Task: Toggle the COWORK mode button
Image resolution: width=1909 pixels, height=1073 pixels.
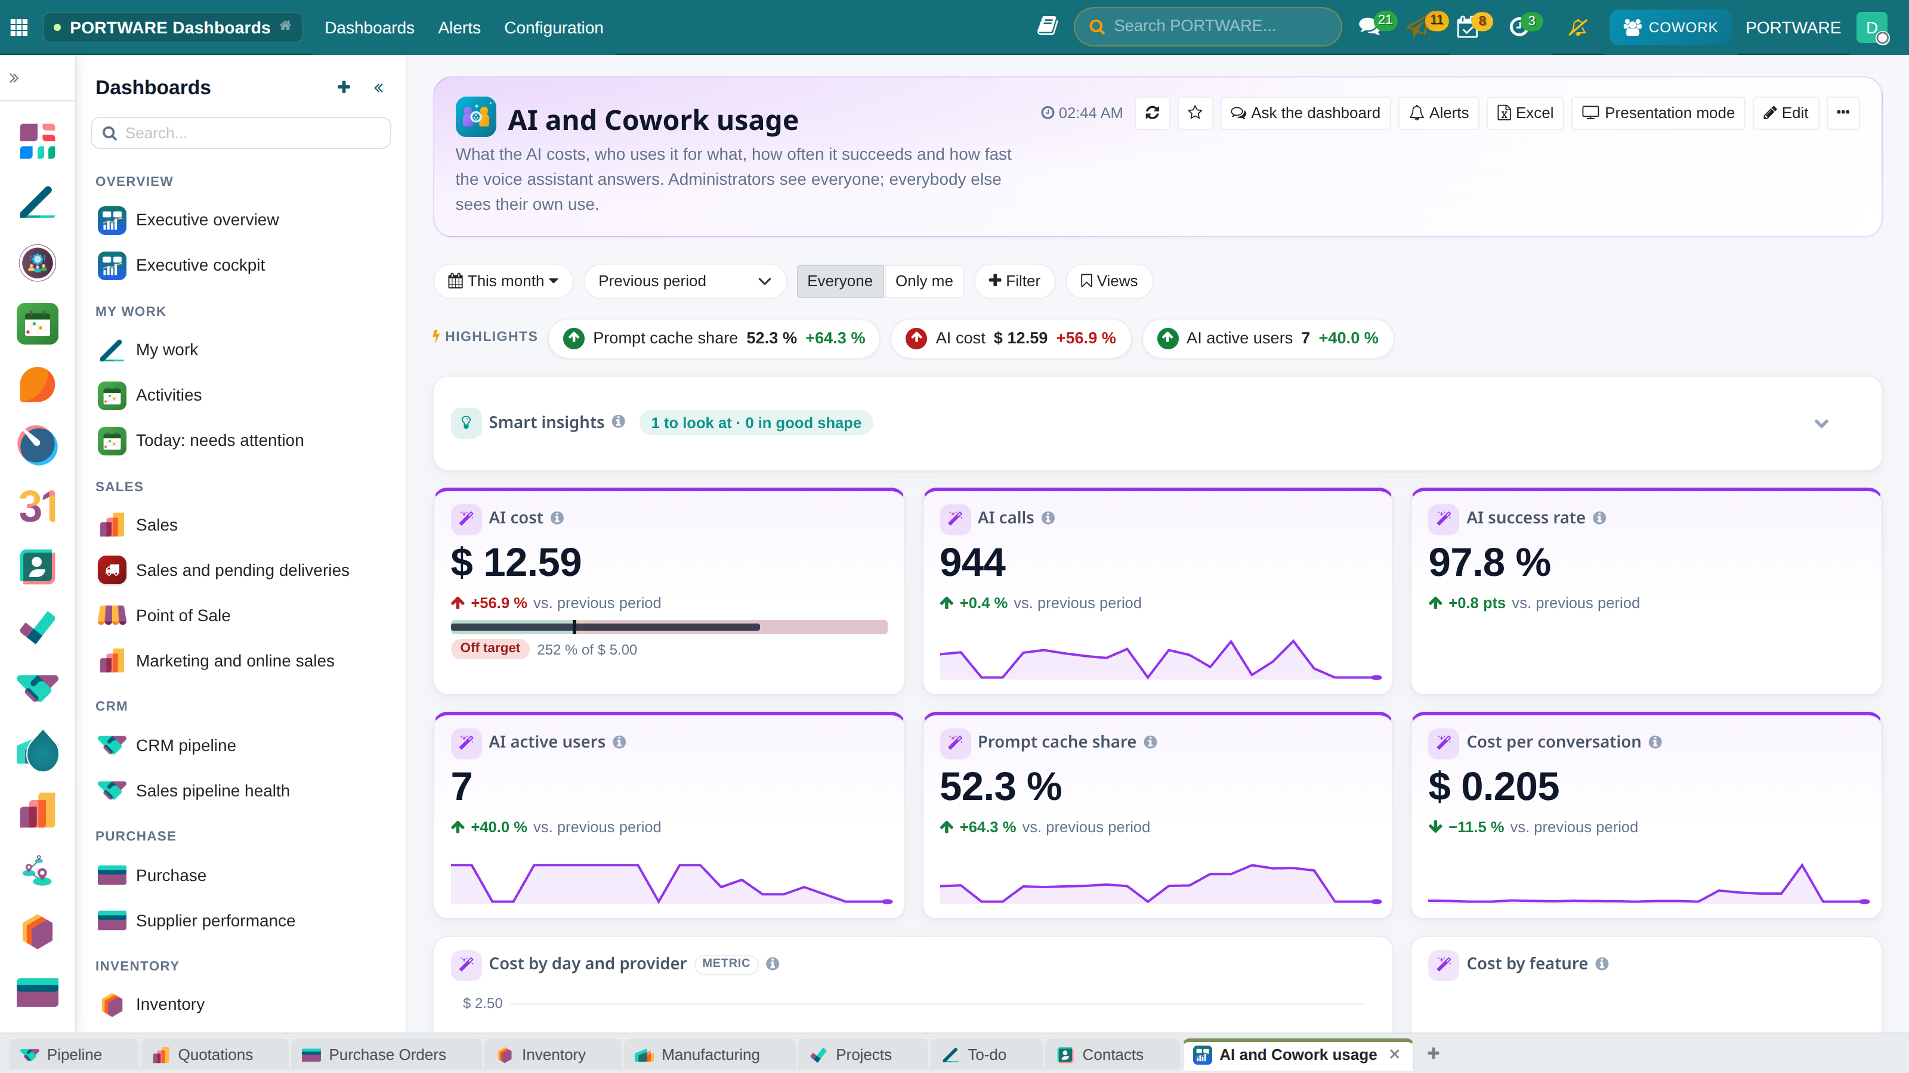Action: 1670,27
